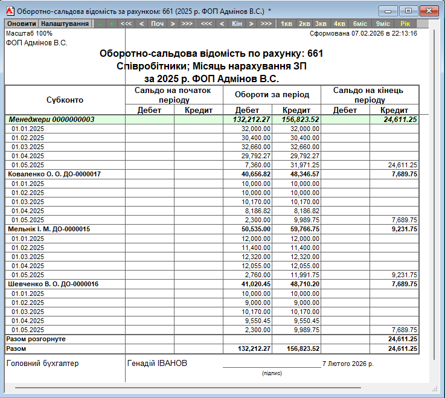Viewport: 445px width, 398px height.
Task: Click the green plus expand button
Action: (x=111, y=24)
